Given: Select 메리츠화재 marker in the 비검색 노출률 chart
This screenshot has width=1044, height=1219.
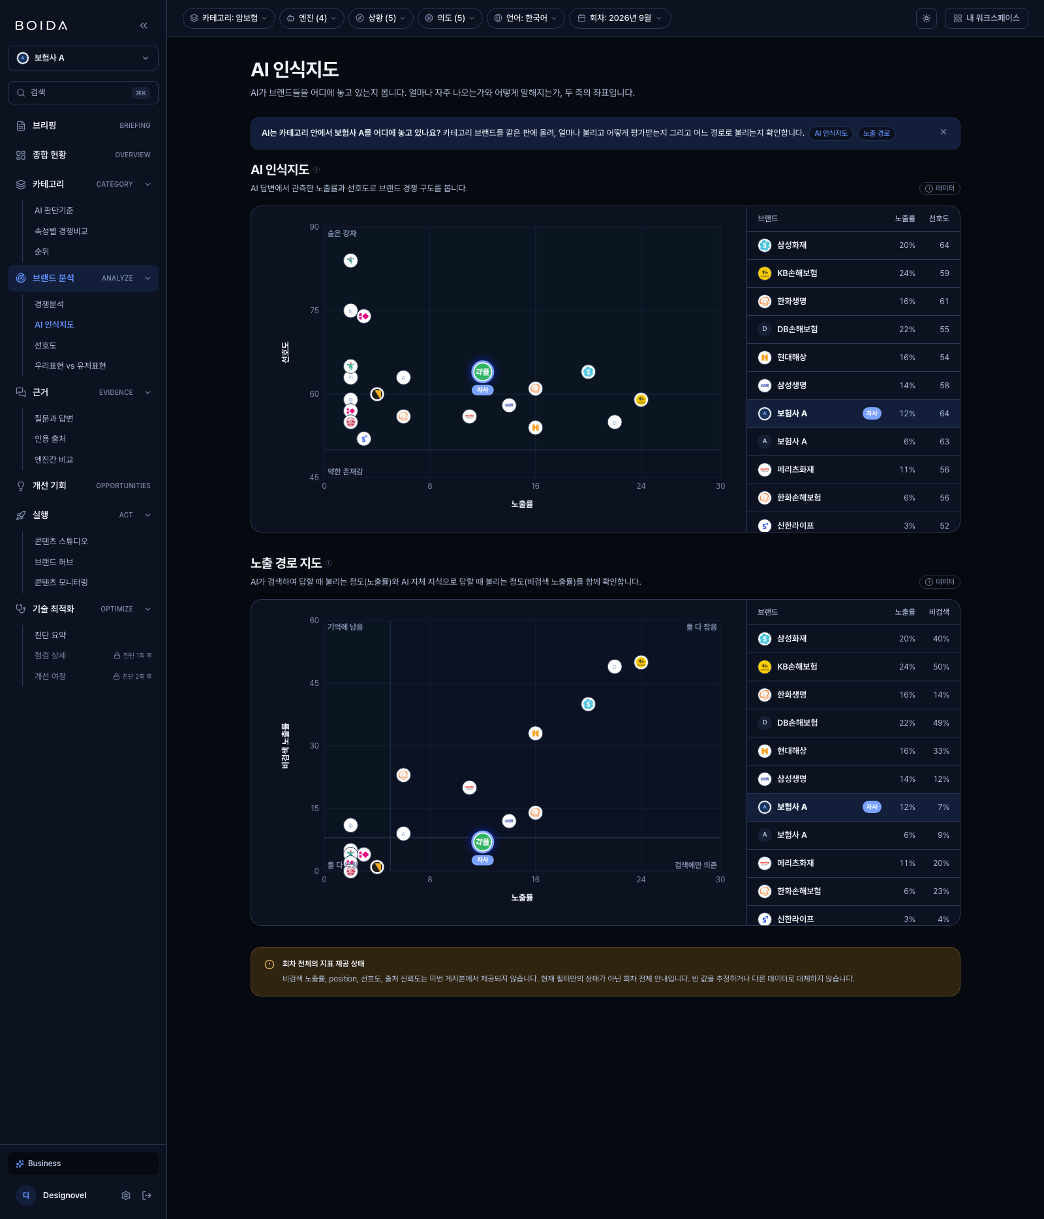Looking at the screenshot, I should (469, 788).
